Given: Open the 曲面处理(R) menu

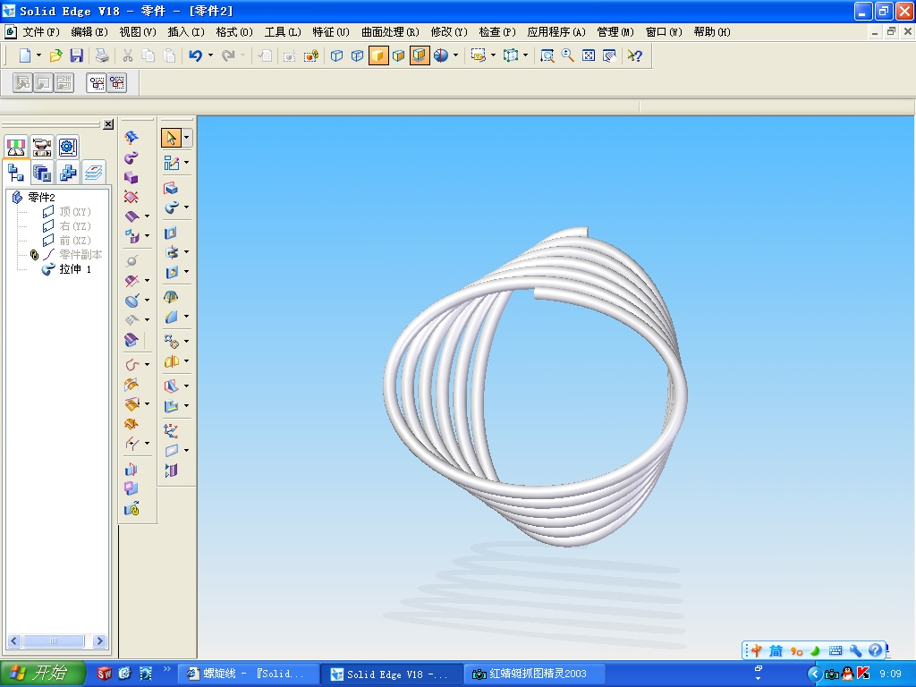Looking at the screenshot, I should pos(390,32).
